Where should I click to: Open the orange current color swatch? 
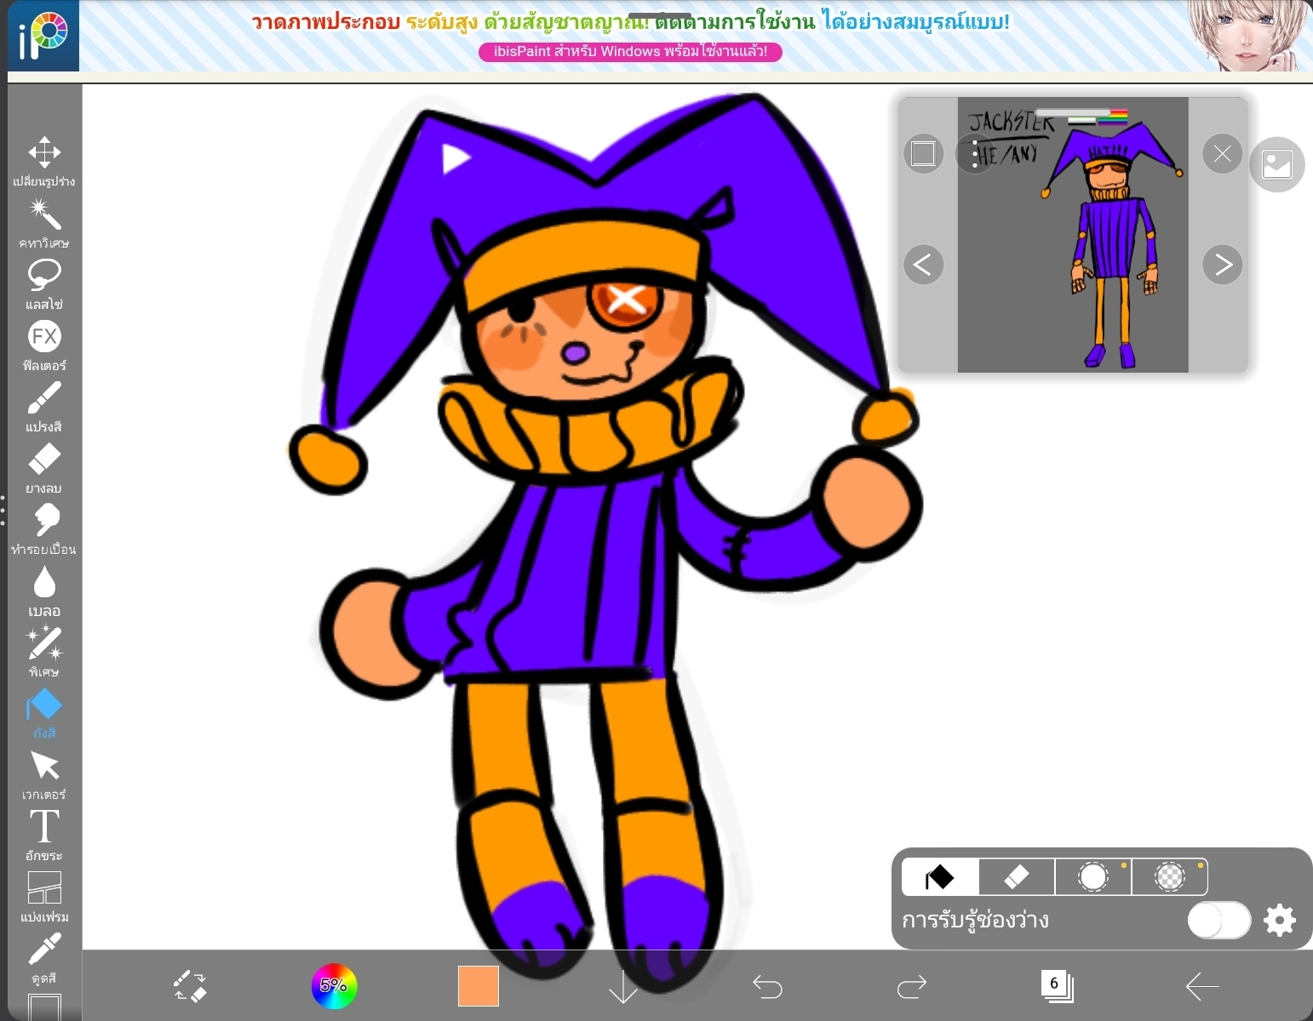(x=478, y=986)
